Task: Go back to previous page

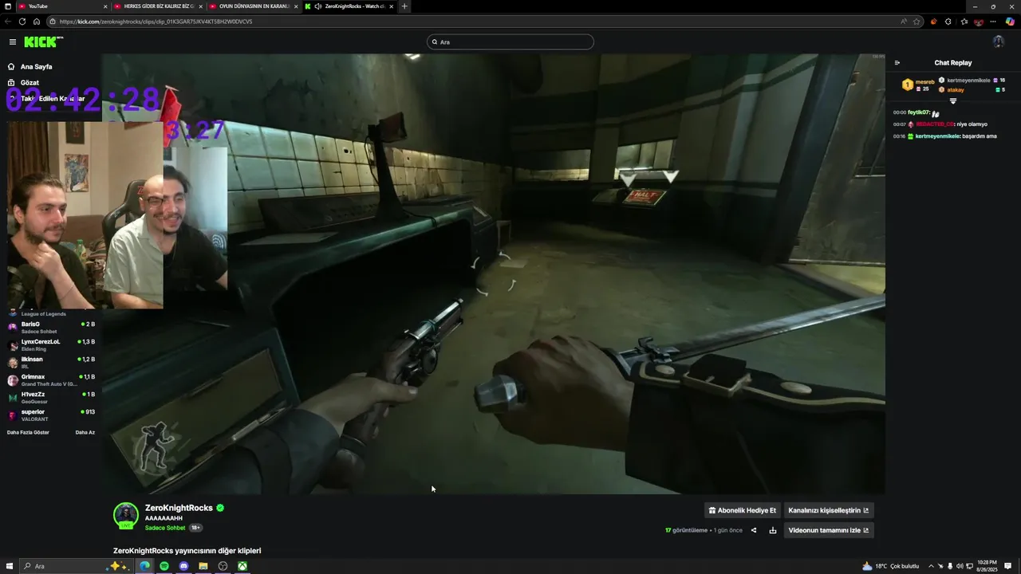Action: 8,22
